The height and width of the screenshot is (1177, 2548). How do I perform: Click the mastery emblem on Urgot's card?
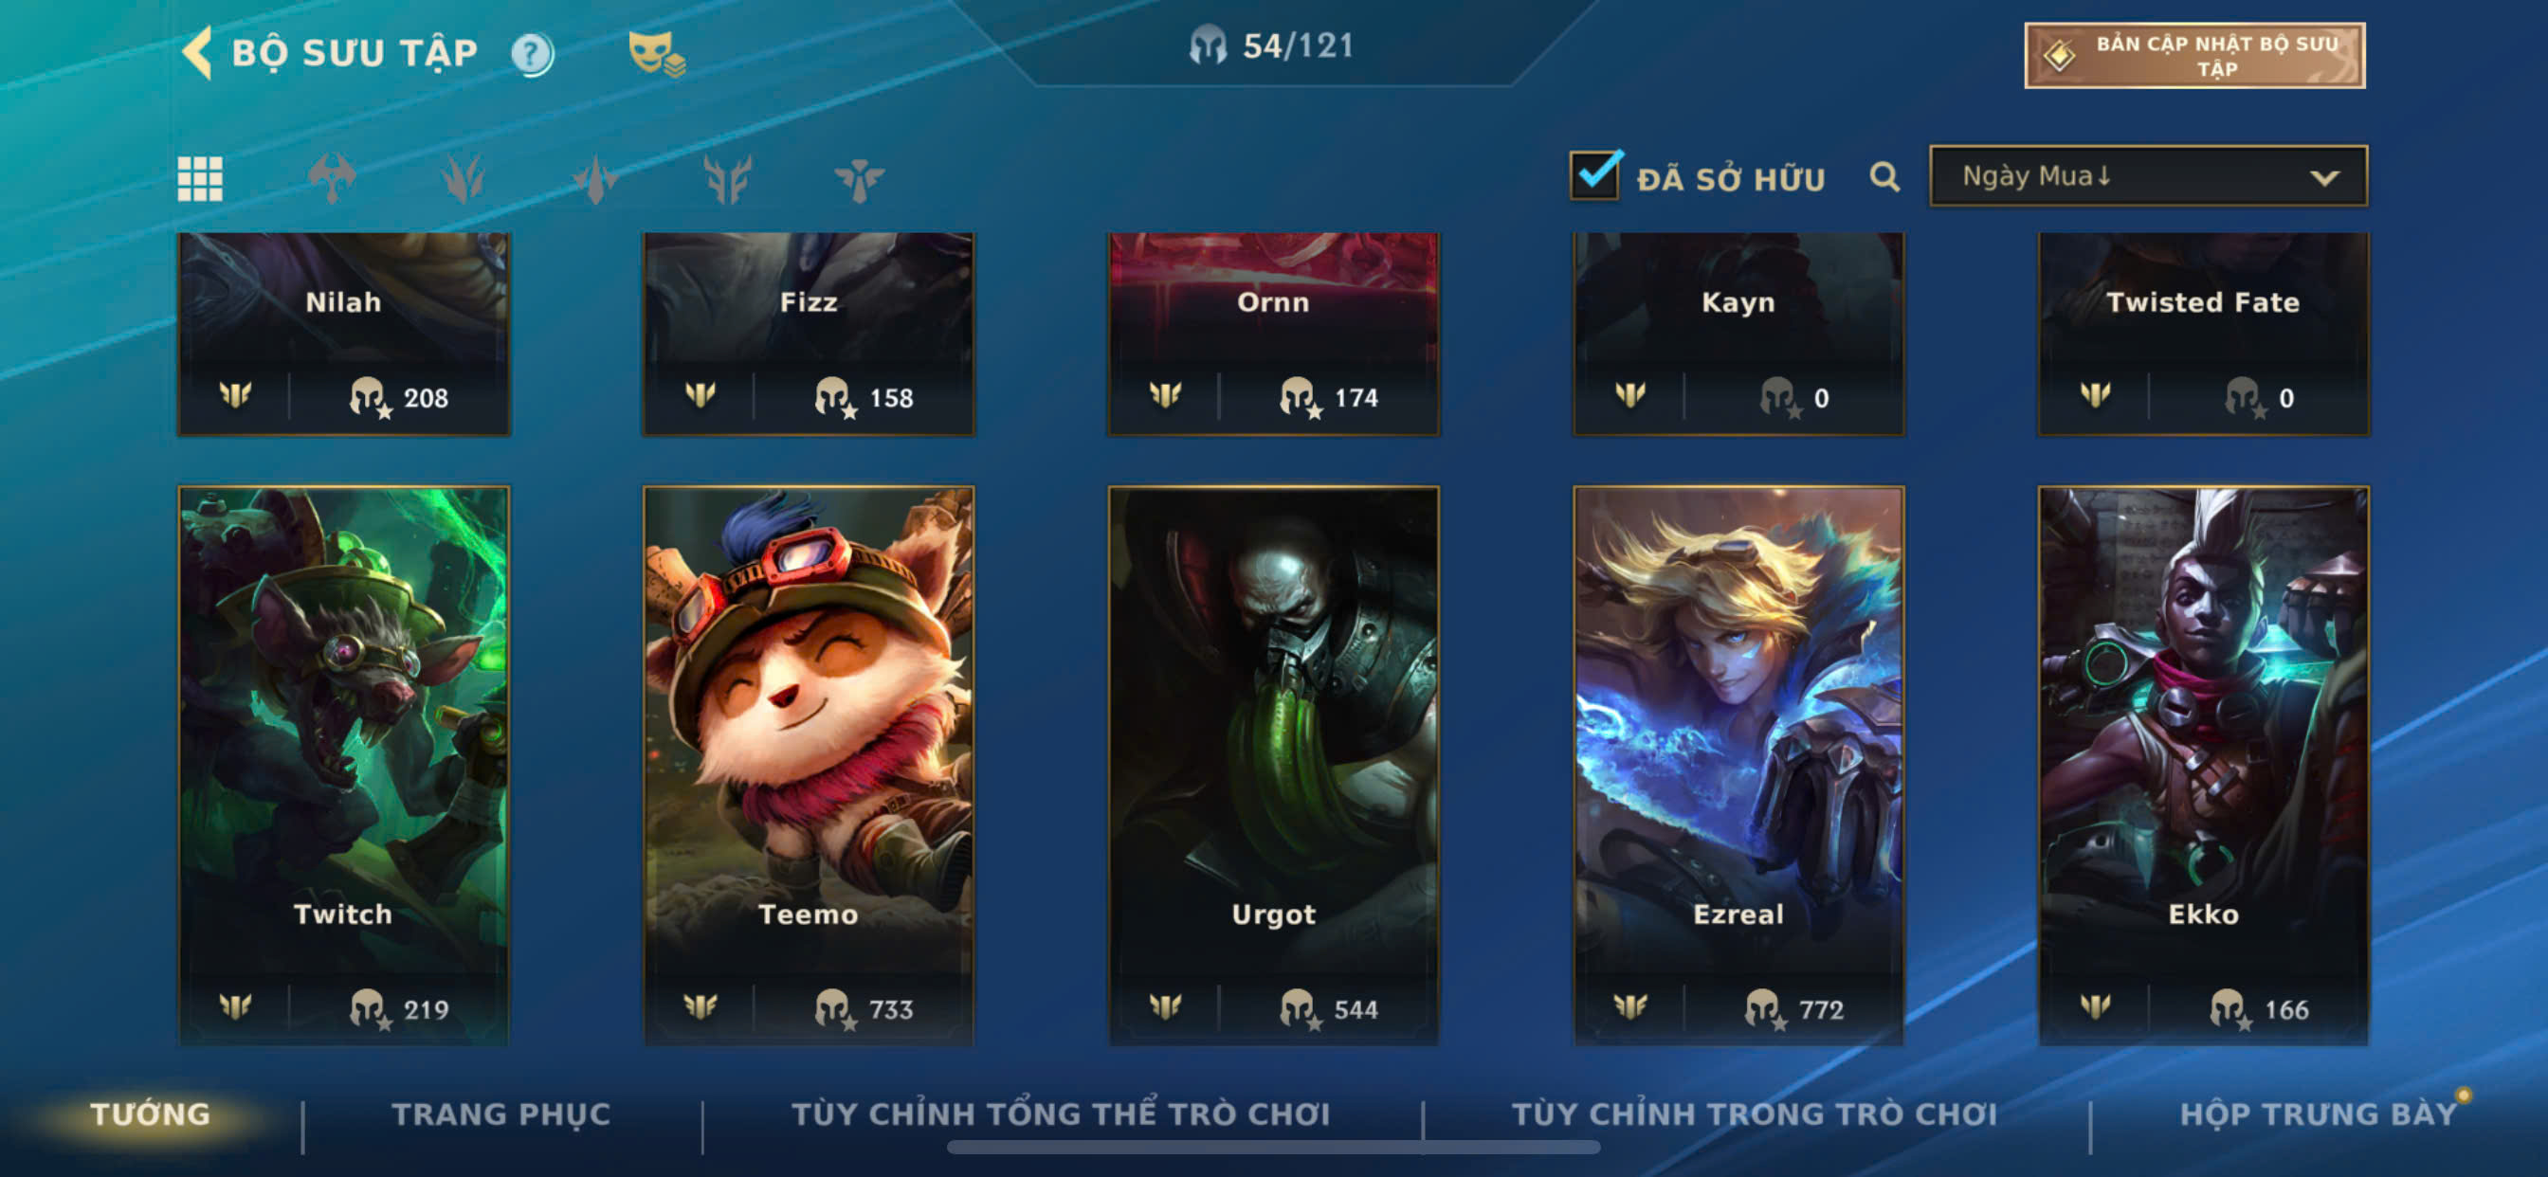tap(1165, 1006)
